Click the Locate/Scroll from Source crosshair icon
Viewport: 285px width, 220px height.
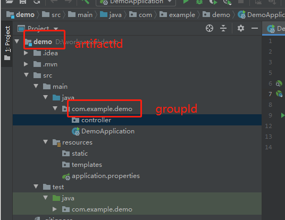click(x=209, y=28)
